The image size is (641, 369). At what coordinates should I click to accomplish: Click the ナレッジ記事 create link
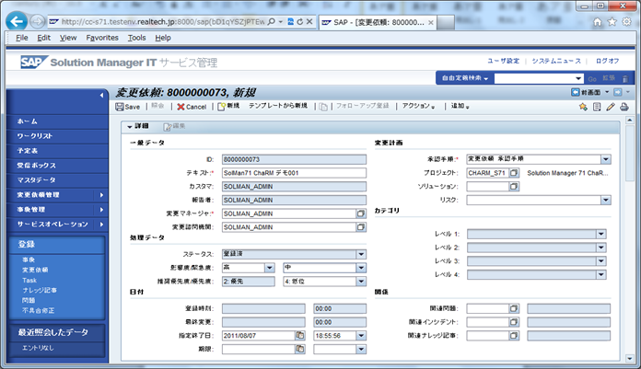click(x=40, y=290)
